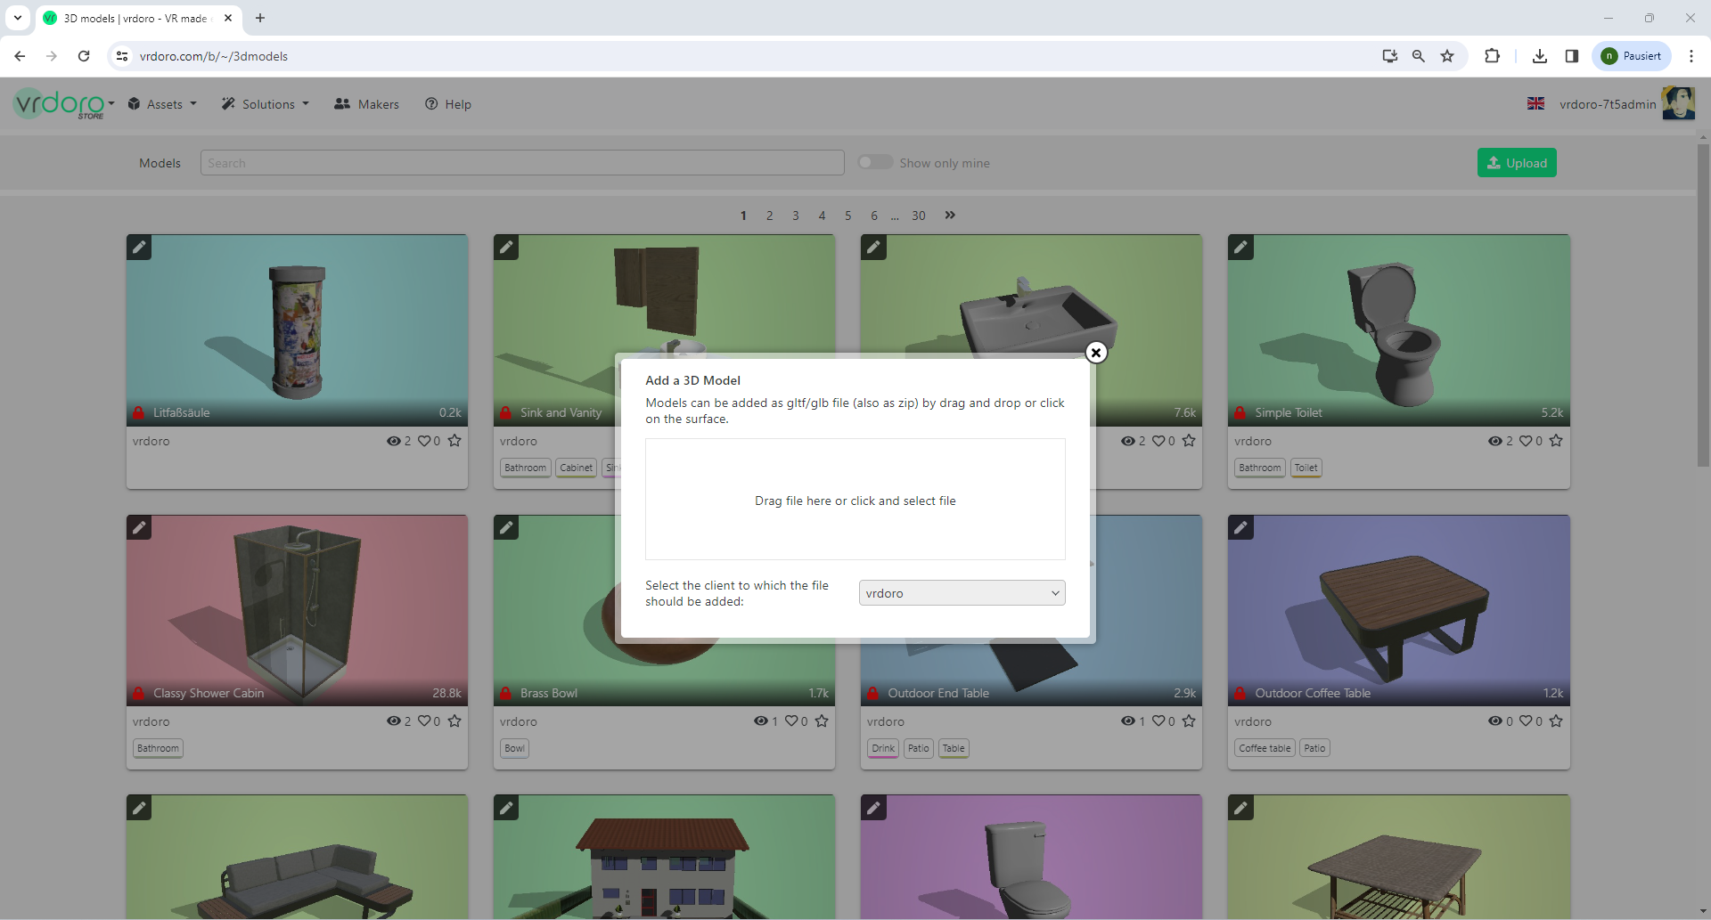
Task: Favorite the Classy Shower Cabin with star
Action: click(454, 721)
